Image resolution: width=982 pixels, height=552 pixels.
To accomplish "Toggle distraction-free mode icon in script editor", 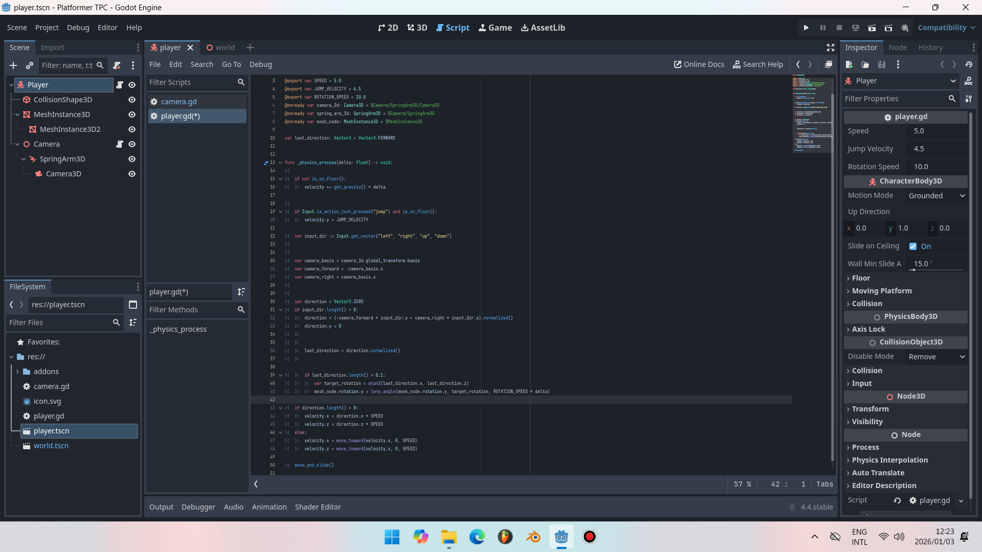I will click(x=831, y=48).
